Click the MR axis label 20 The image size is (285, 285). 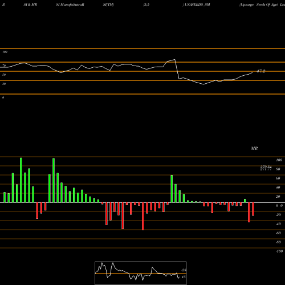[278, 197]
